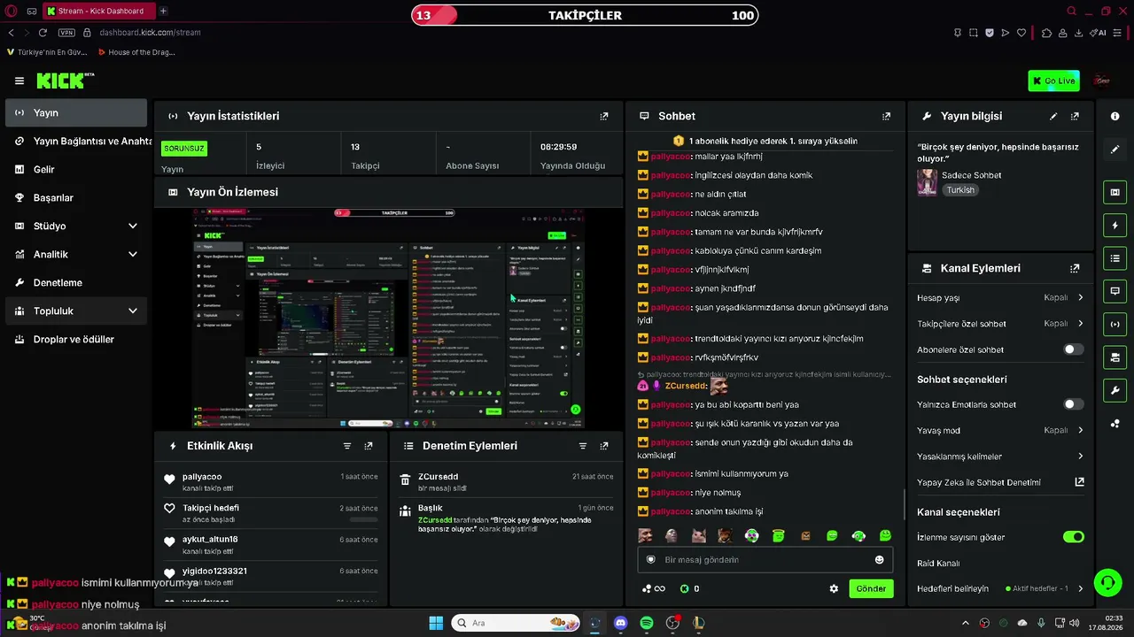The width and height of the screenshot is (1134, 637).
Task: Reload the page in the browser
Action: coord(43,33)
